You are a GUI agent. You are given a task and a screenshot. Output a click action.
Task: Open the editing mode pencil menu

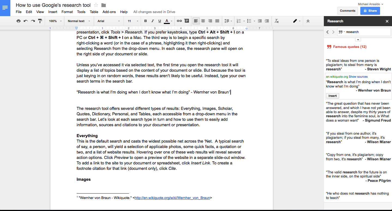point(297,21)
